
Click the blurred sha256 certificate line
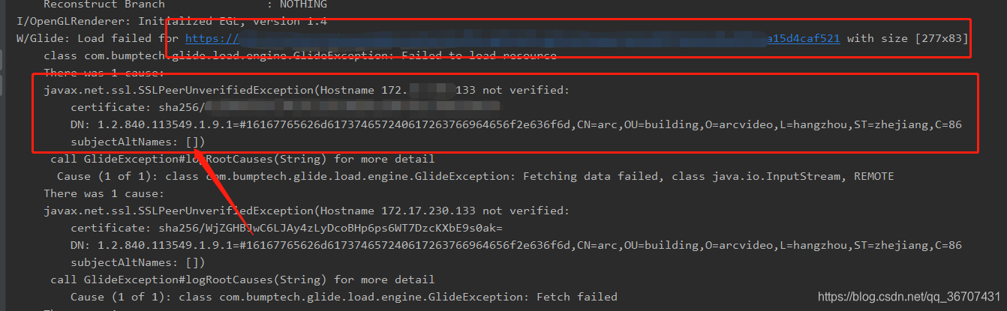pyautogui.click(x=286, y=107)
